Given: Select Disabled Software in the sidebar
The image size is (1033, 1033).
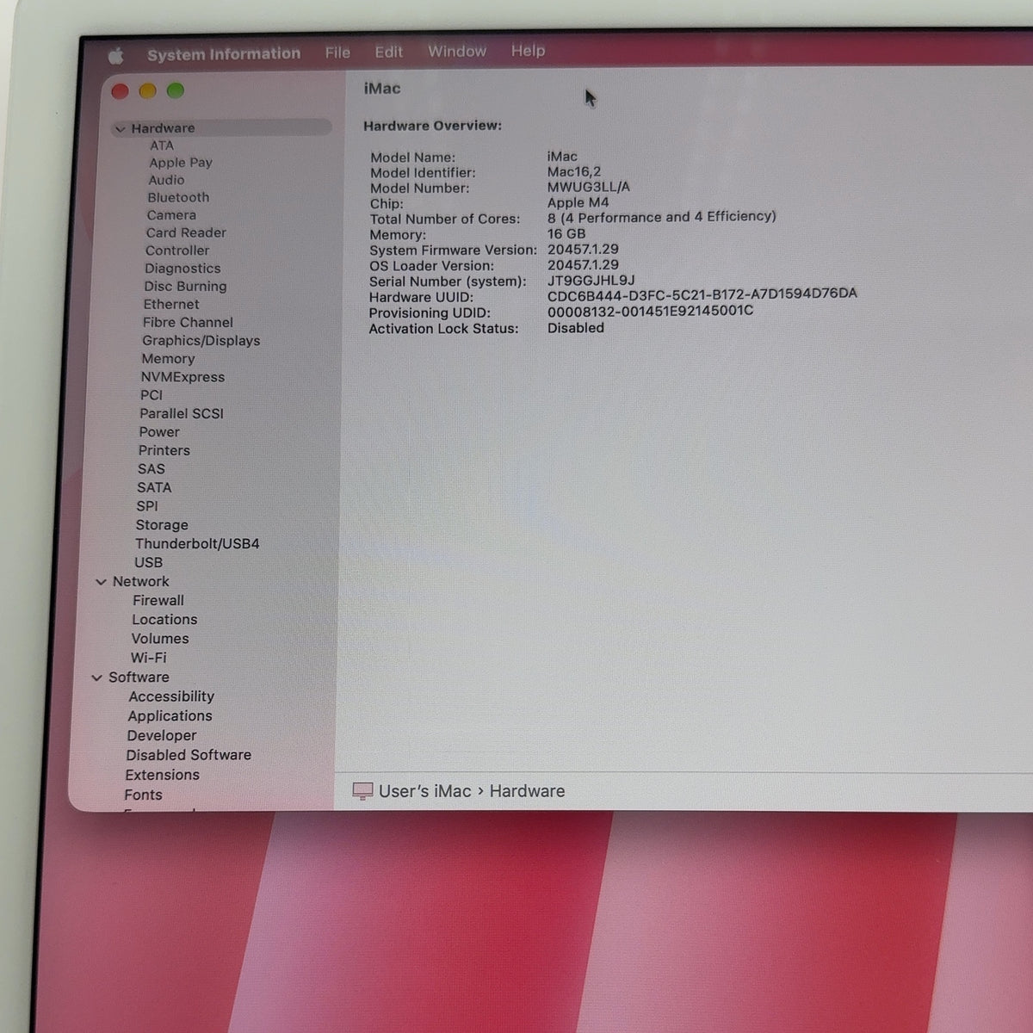Looking at the screenshot, I should tap(189, 755).
